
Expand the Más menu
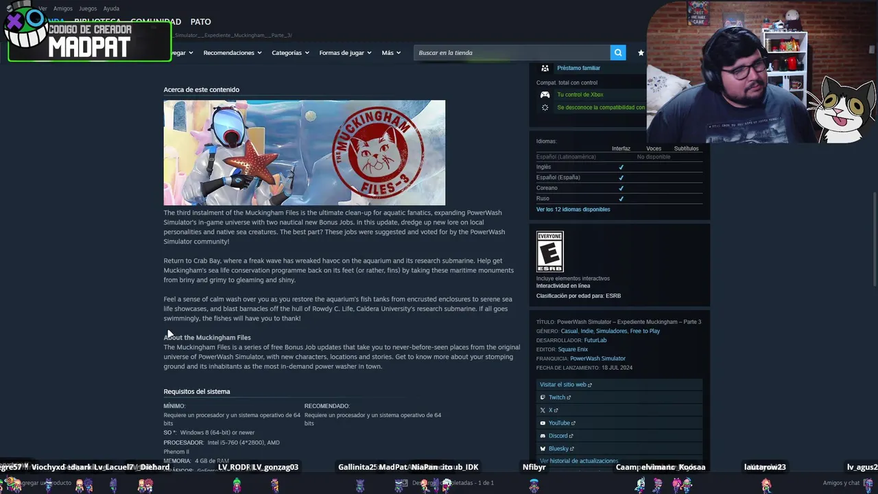tap(391, 53)
